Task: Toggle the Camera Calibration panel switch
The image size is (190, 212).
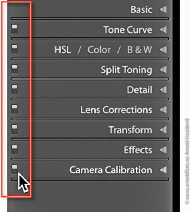Action: 15,169
